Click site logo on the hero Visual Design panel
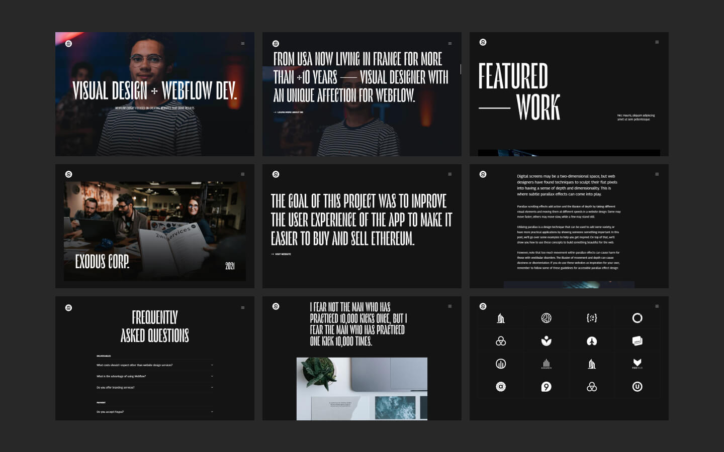This screenshot has width=724, height=452. point(69,44)
